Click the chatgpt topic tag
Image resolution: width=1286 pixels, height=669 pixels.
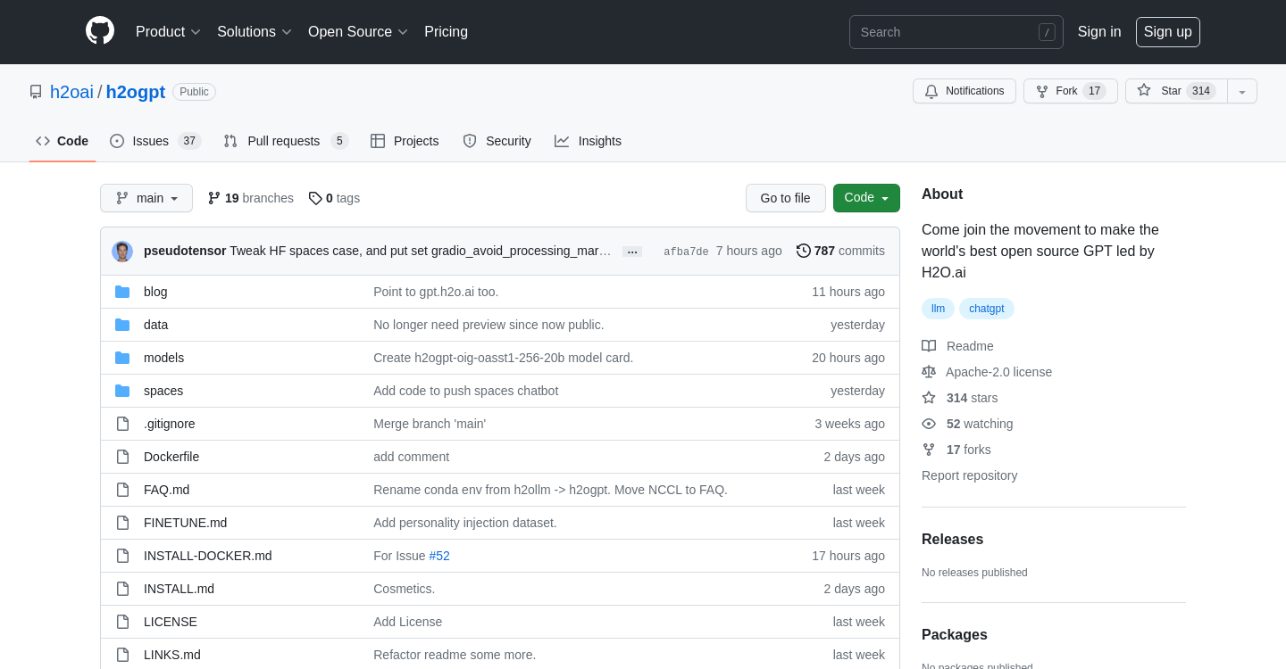pos(987,309)
